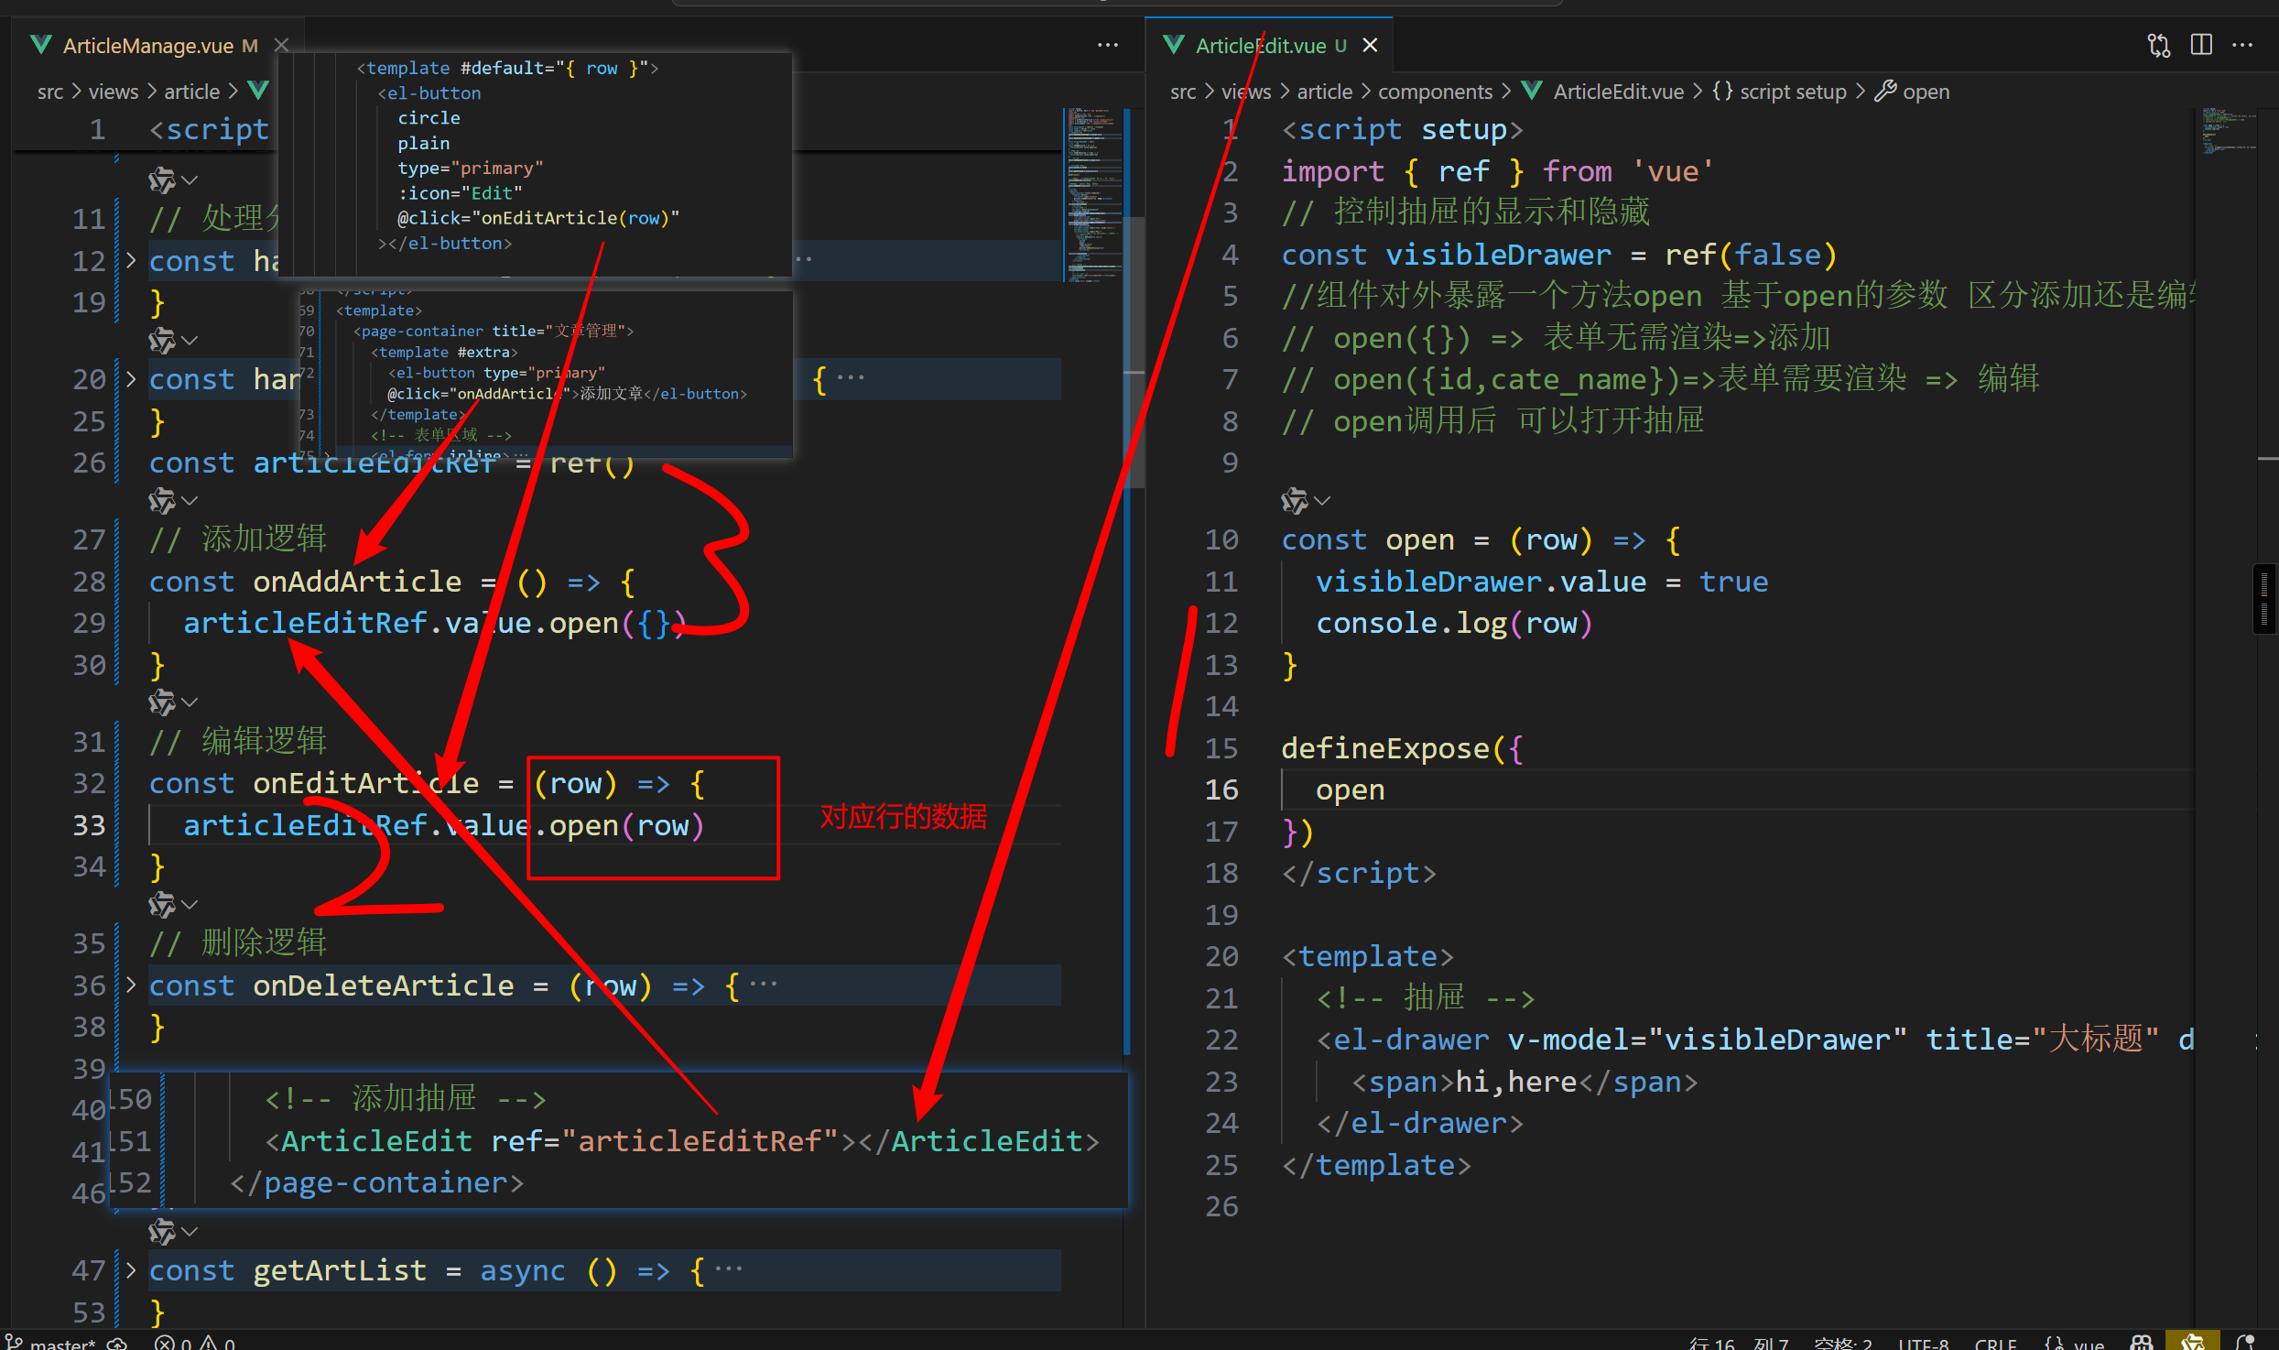Click 'script setup' breadcrumb item
2279x1350 pixels.
[x=1792, y=92]
